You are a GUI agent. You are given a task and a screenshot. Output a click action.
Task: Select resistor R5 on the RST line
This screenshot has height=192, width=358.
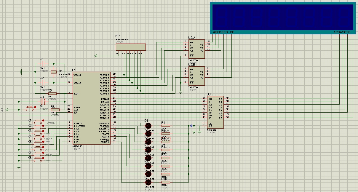point(52,94)
